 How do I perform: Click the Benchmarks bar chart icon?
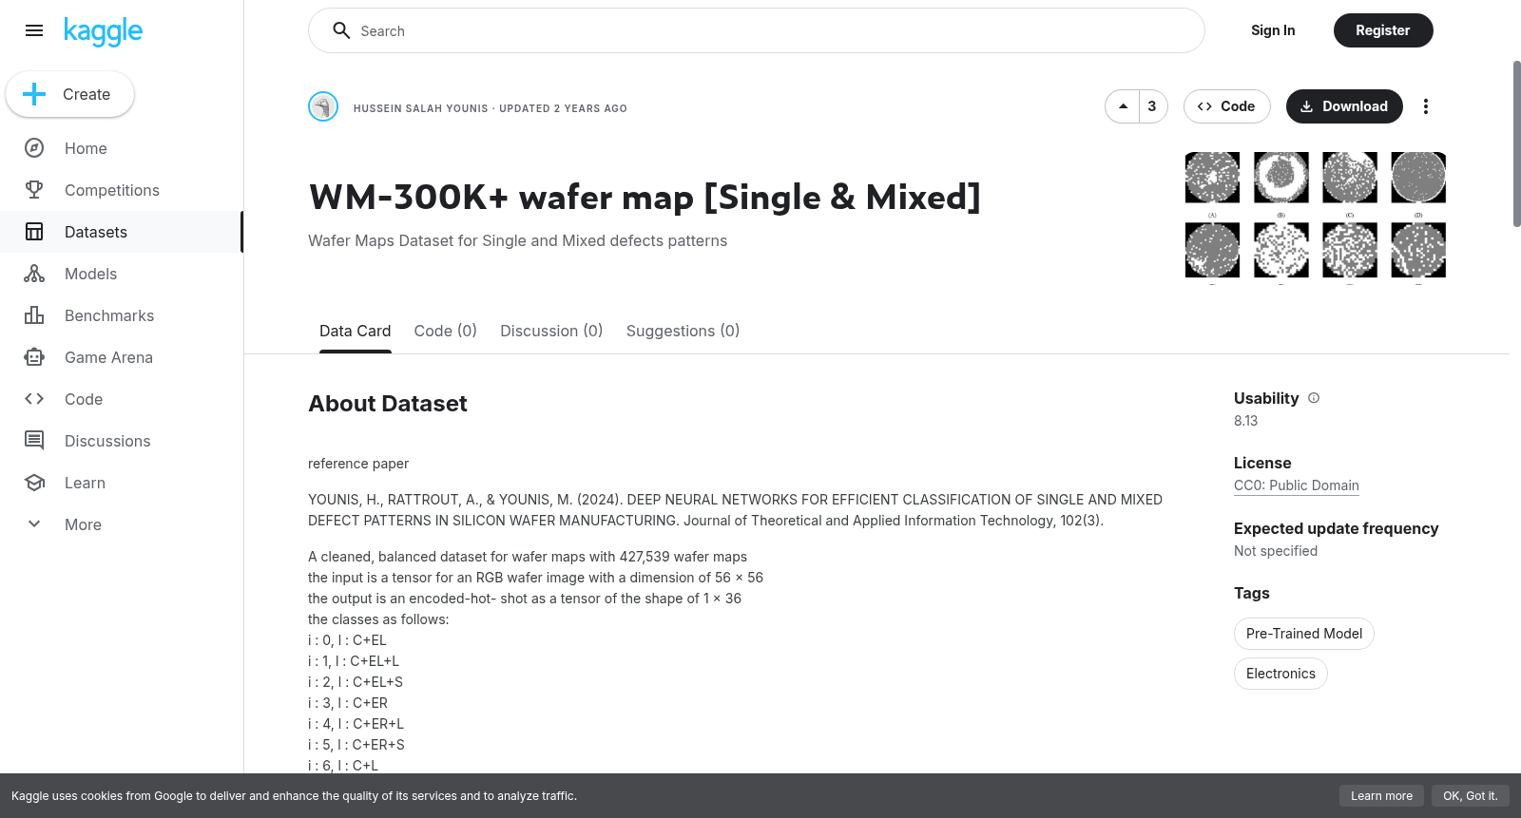tap(34, 315)
